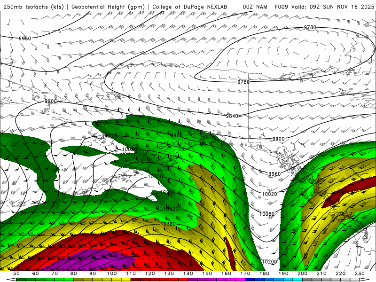The image size is (376, 282).
Task: Click the 230 knot label on color scale
Action: [x=360, y=274]
